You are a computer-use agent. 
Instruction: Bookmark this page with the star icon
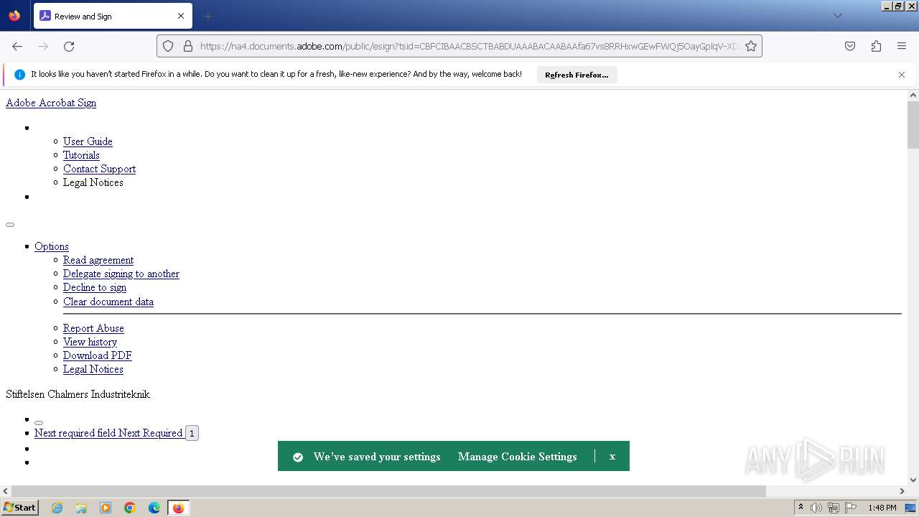click(x=751, y=46)
